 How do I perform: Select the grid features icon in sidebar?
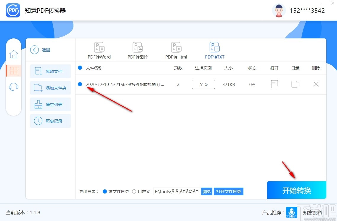point(14,70)
